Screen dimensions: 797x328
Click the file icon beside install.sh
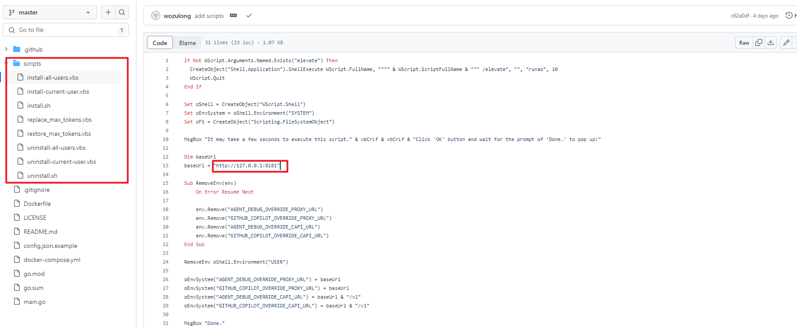click(20, 105)
